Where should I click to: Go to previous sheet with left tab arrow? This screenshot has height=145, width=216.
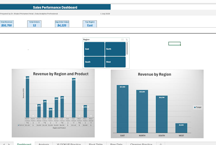[4, 144]
